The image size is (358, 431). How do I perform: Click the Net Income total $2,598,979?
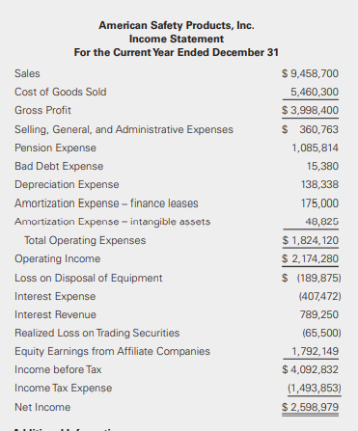coord(310,407)
